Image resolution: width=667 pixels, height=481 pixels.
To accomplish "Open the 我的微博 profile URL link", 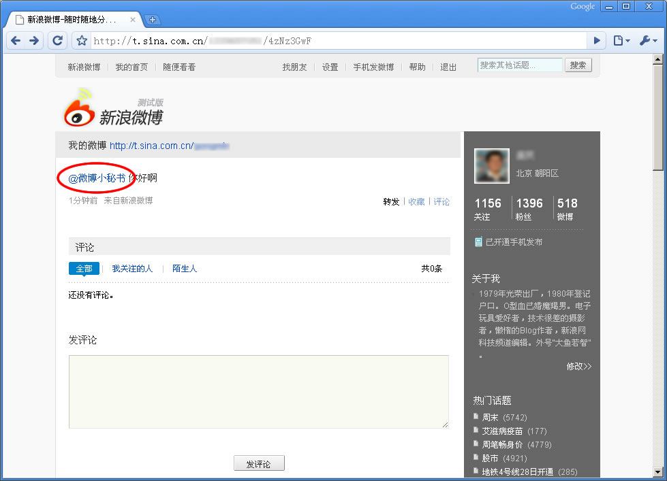I will click(x=169, y=146).
